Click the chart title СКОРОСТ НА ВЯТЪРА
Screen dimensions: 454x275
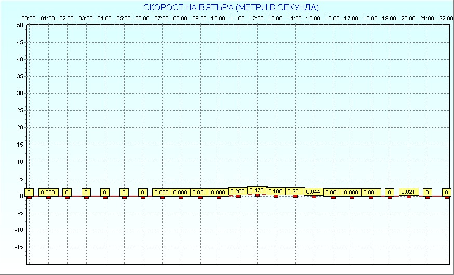pos(231,7)
